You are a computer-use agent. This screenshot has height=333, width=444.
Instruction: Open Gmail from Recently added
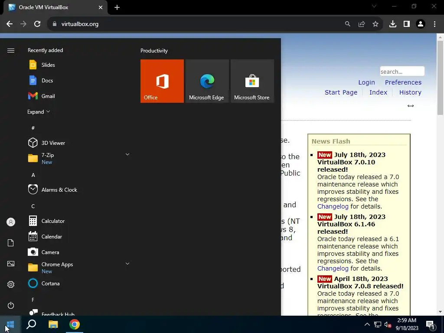[79, 96]
